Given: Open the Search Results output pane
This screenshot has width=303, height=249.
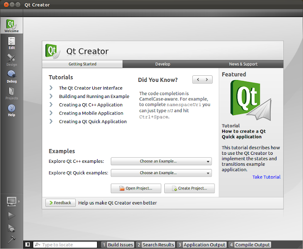Looking at the screenshot, I should [156, 245].
